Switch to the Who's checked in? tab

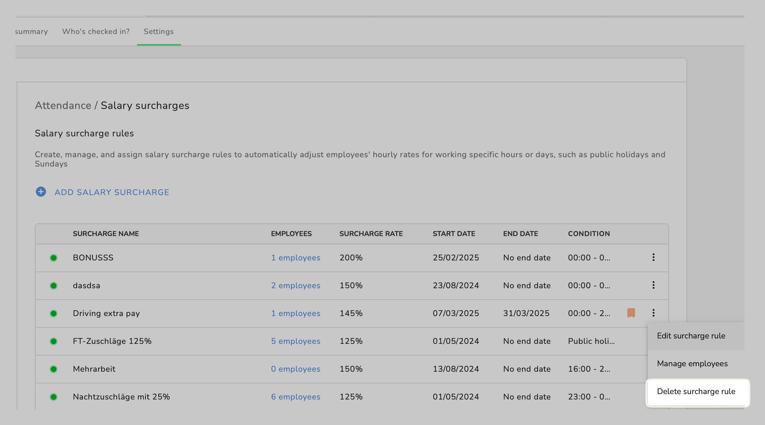pos(96,32)
